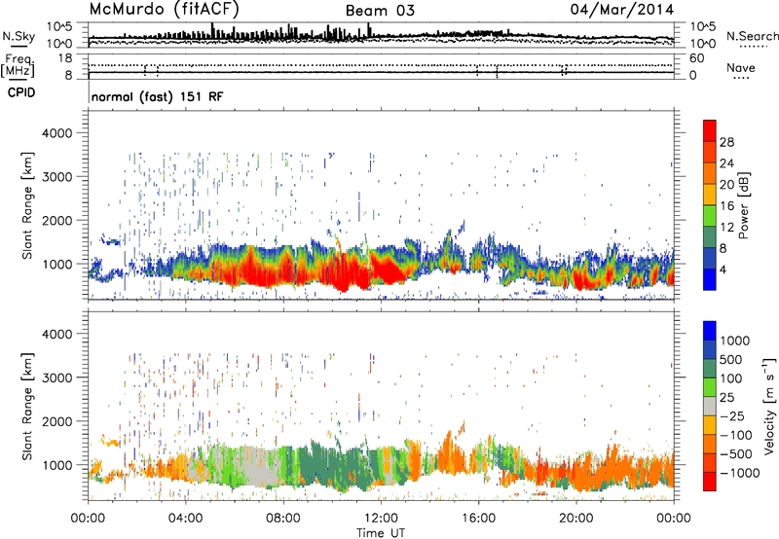Click the '60' Nave axis tick

tap(696, 58)
